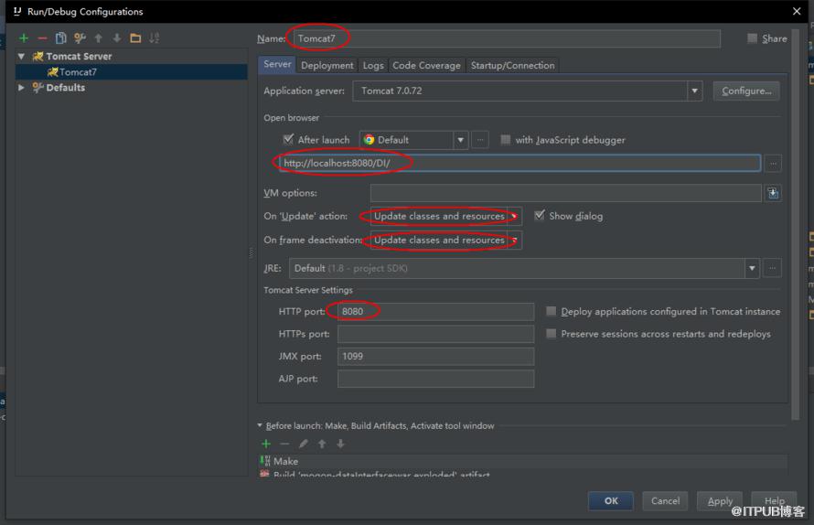
Task: Sort configurations alphabetically
Action: tap(155, 37)
